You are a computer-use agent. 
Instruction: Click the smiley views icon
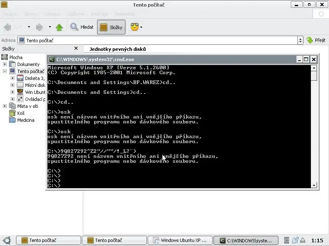click(x=134, y=27)
